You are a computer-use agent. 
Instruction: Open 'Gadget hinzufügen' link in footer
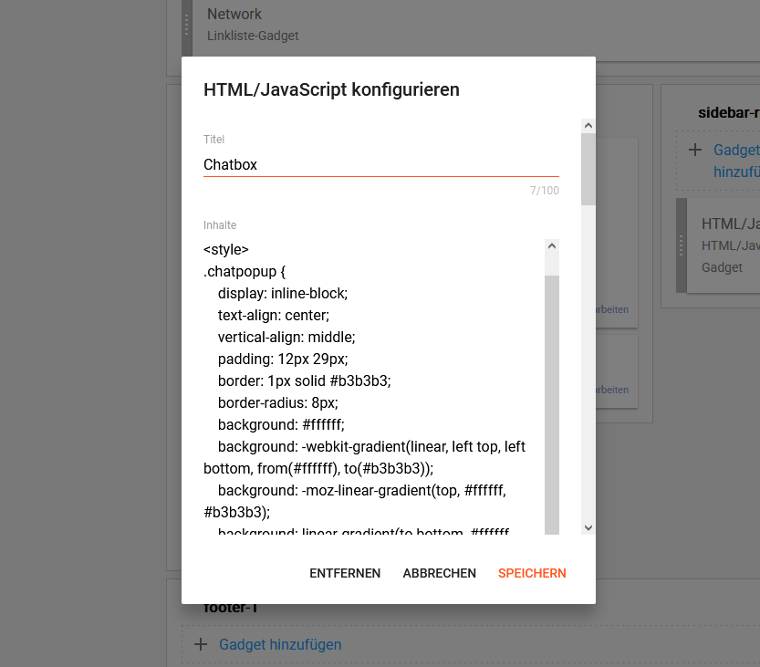(280, 644)
